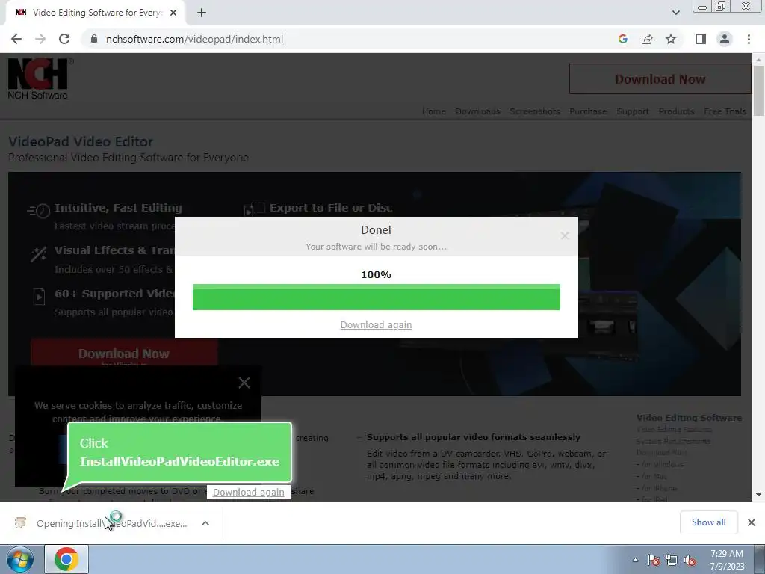Image resolution: width=765 pixels, height=574 pixels.
Task: Click red Download Now for Windows button
Action: coord(124,354)
